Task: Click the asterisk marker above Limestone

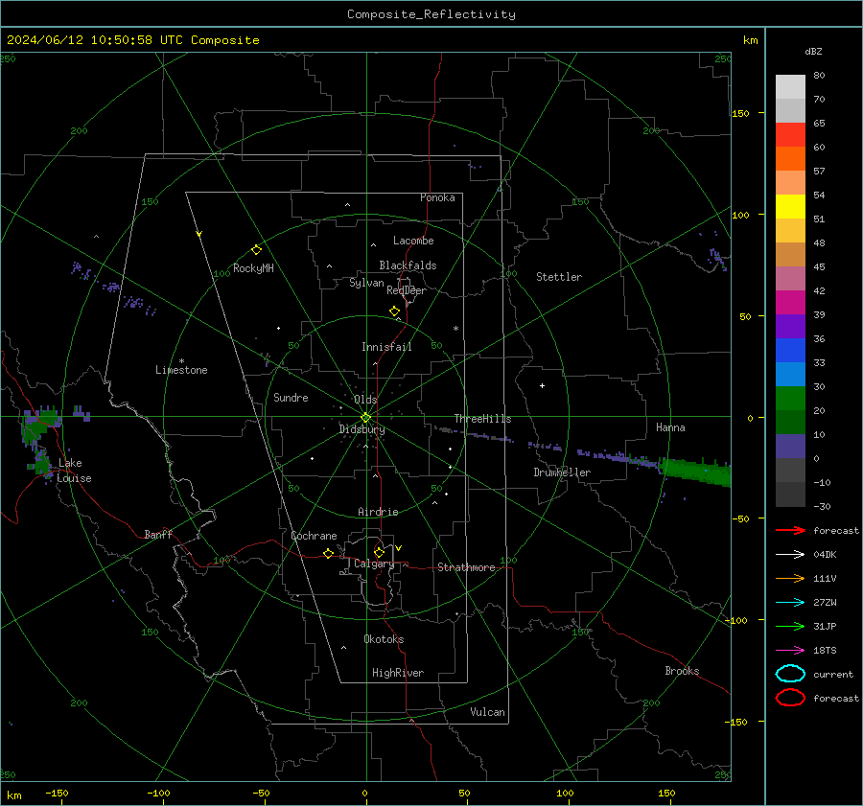Action: pos(181,361)
